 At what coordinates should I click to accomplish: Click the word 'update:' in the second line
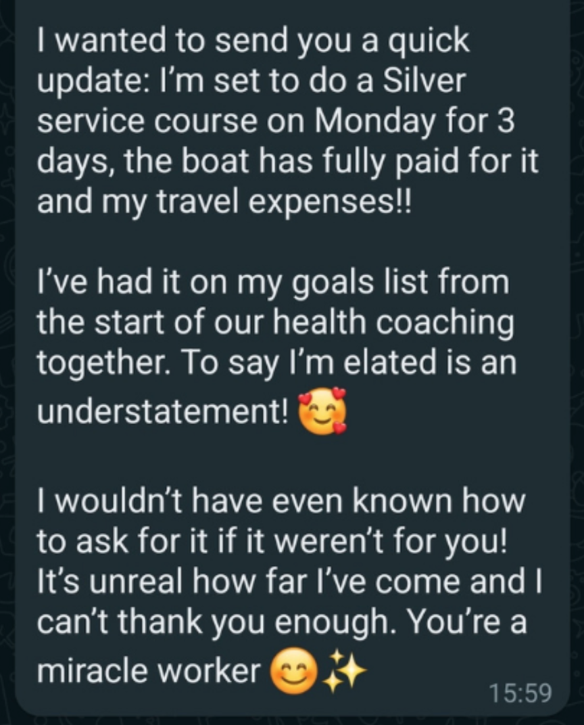click(x=90, y=83)
